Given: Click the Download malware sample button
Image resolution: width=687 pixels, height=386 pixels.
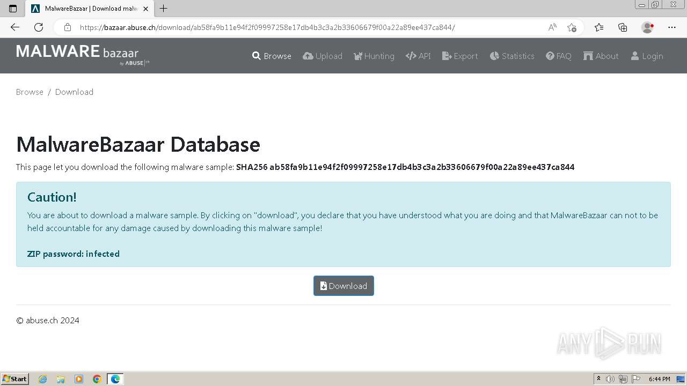Looking at the screenshot, I should click(343, 286).
